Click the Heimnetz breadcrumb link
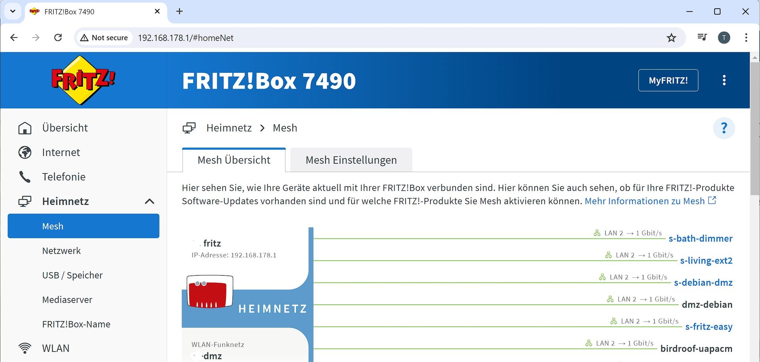The height and width of the screenshot is (362, 760). point(229,128)
